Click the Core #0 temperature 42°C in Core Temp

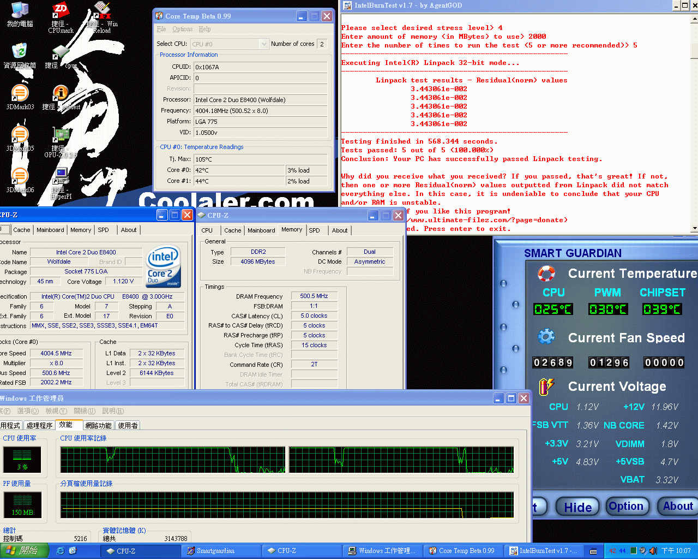(x=239, y=170)
